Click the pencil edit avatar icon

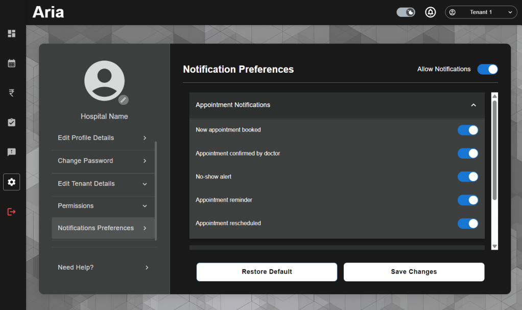(x=123, y=100)
